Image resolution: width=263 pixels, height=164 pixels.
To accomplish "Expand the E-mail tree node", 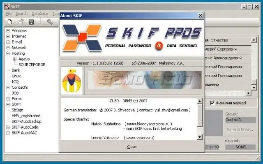I will pos(8,42).
